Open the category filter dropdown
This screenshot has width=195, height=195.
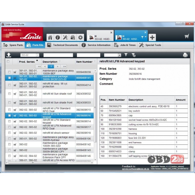tap(119, 55)
